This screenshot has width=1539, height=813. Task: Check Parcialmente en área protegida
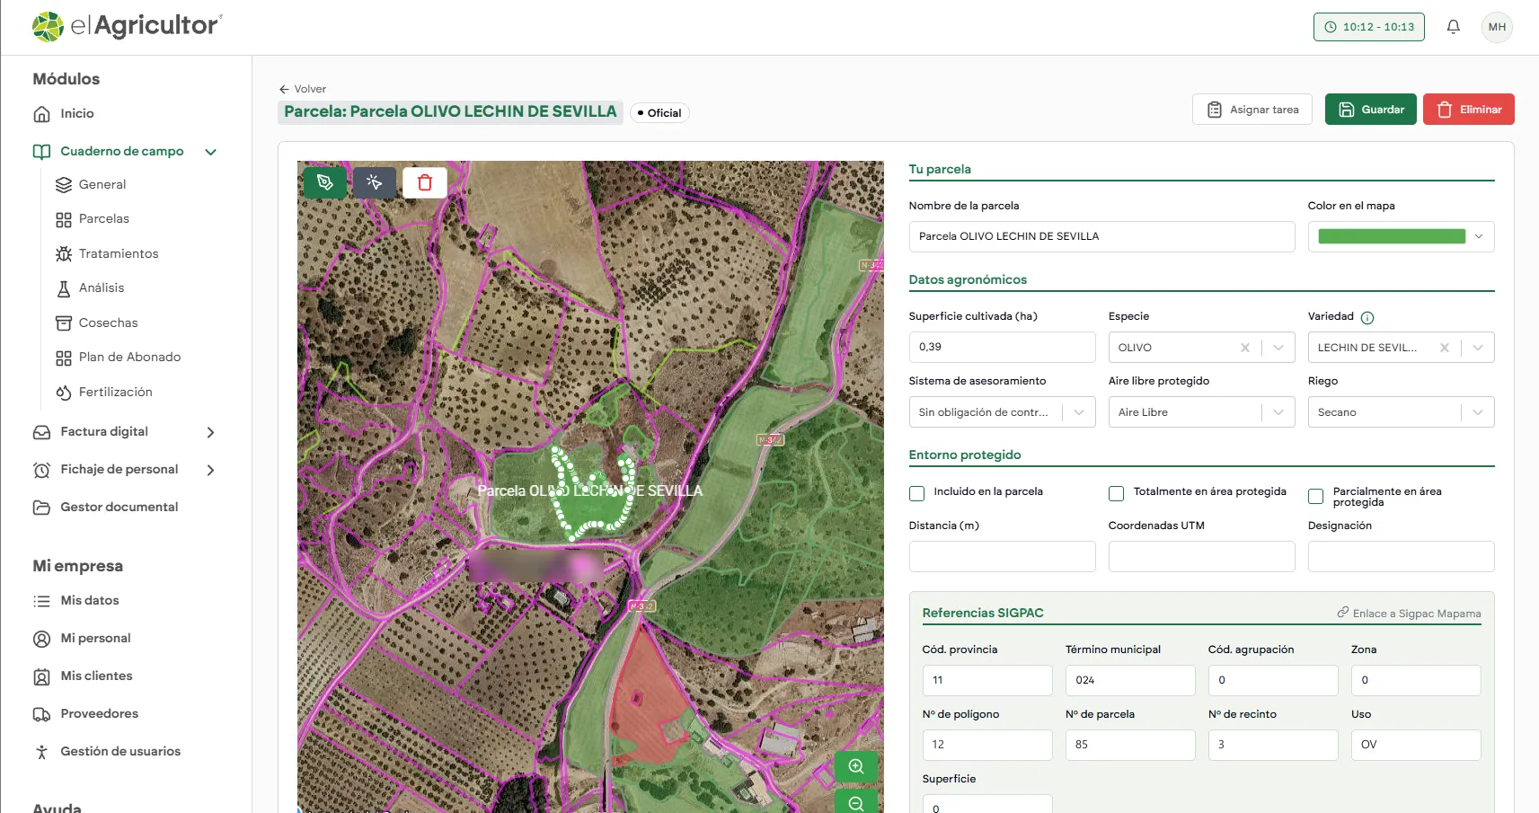[x=1316, y=496]
